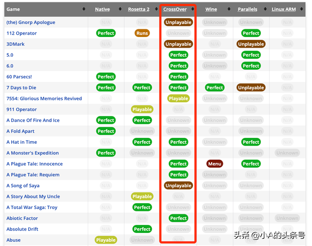The image size is (312, 246).
Task: Open A Monster's Expedition link
Action: tap(33, 153)
